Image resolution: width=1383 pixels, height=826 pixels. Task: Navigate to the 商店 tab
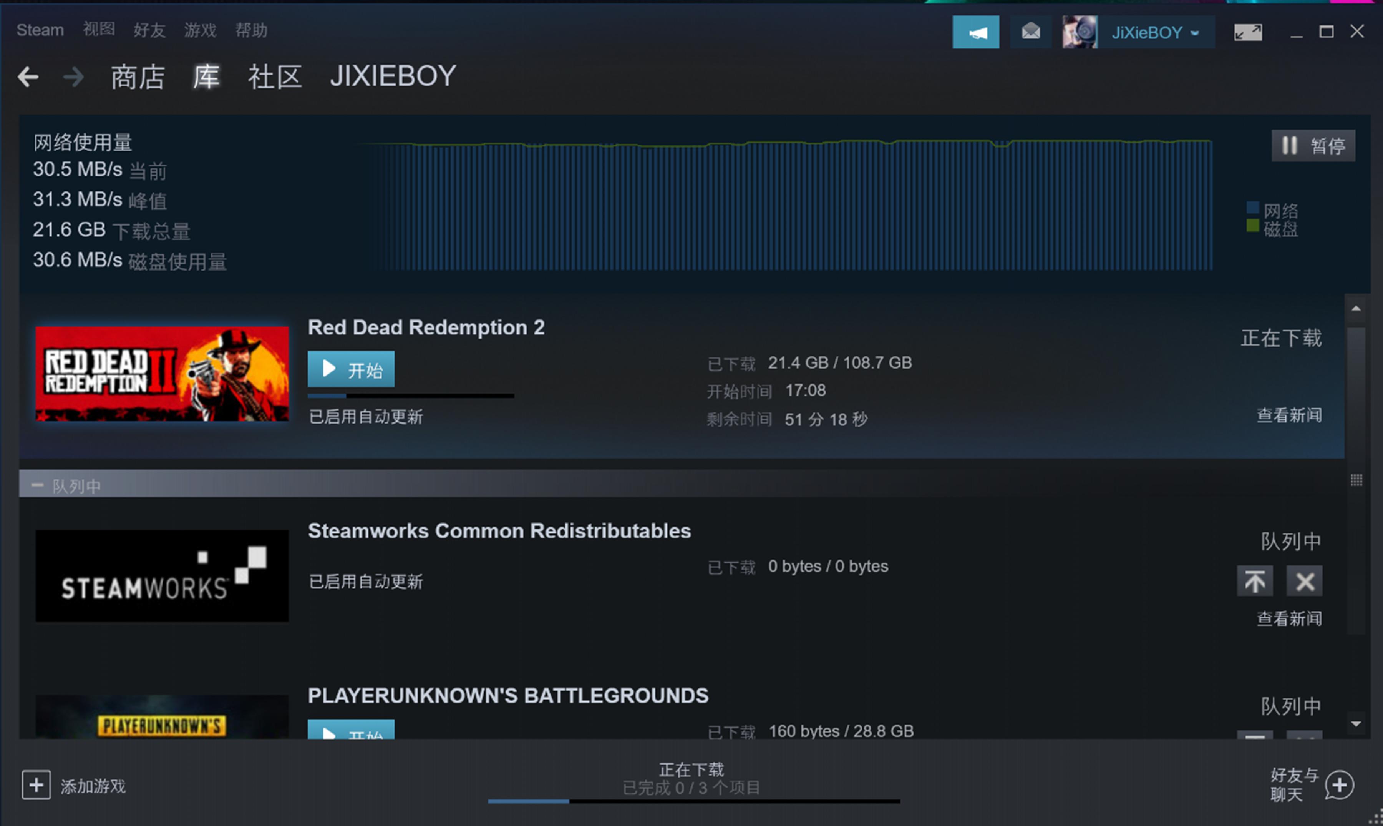[138, 77]
